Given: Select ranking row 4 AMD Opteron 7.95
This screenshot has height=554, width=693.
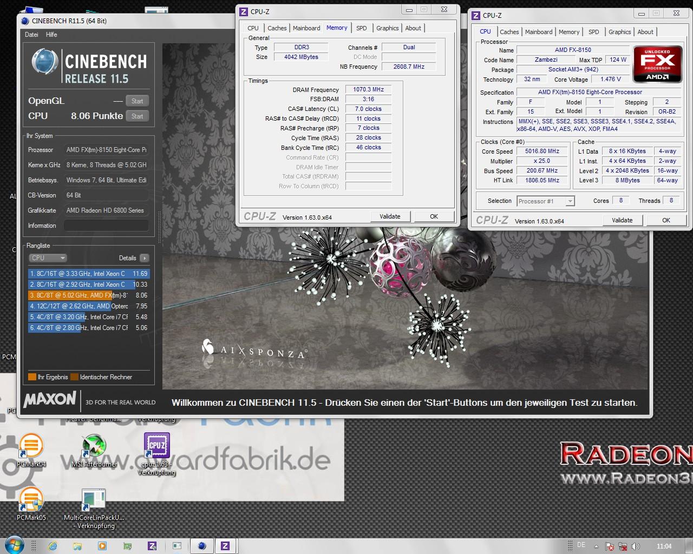Looking at the screenshot, I should point(88,306).
